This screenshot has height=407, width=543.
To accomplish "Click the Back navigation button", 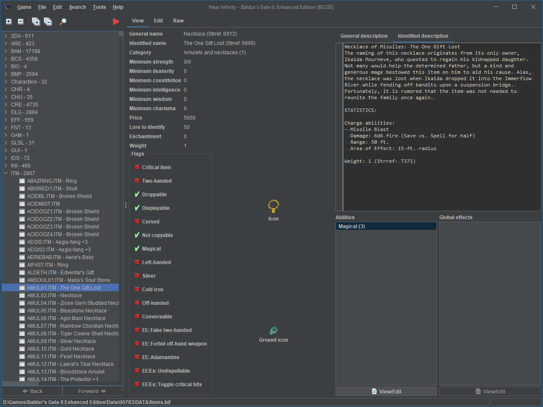I will click(32, 391).
